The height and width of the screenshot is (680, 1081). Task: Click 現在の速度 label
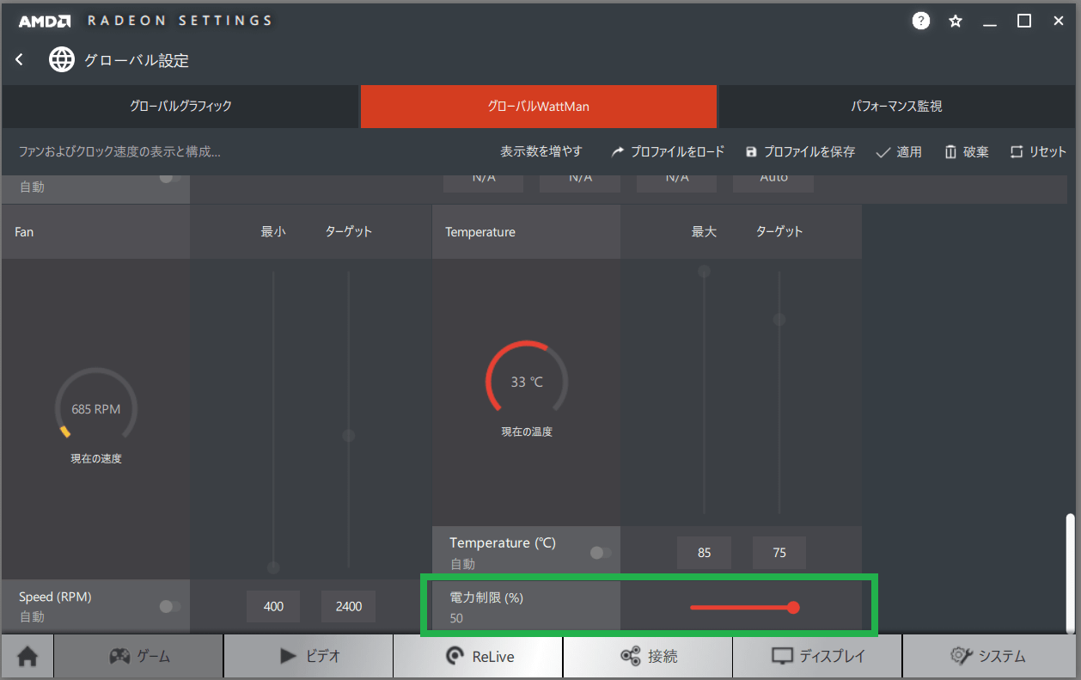(x=96, y=459)
